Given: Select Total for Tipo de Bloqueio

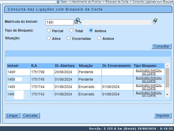Looking at the screenshot, I should point(71,30).
